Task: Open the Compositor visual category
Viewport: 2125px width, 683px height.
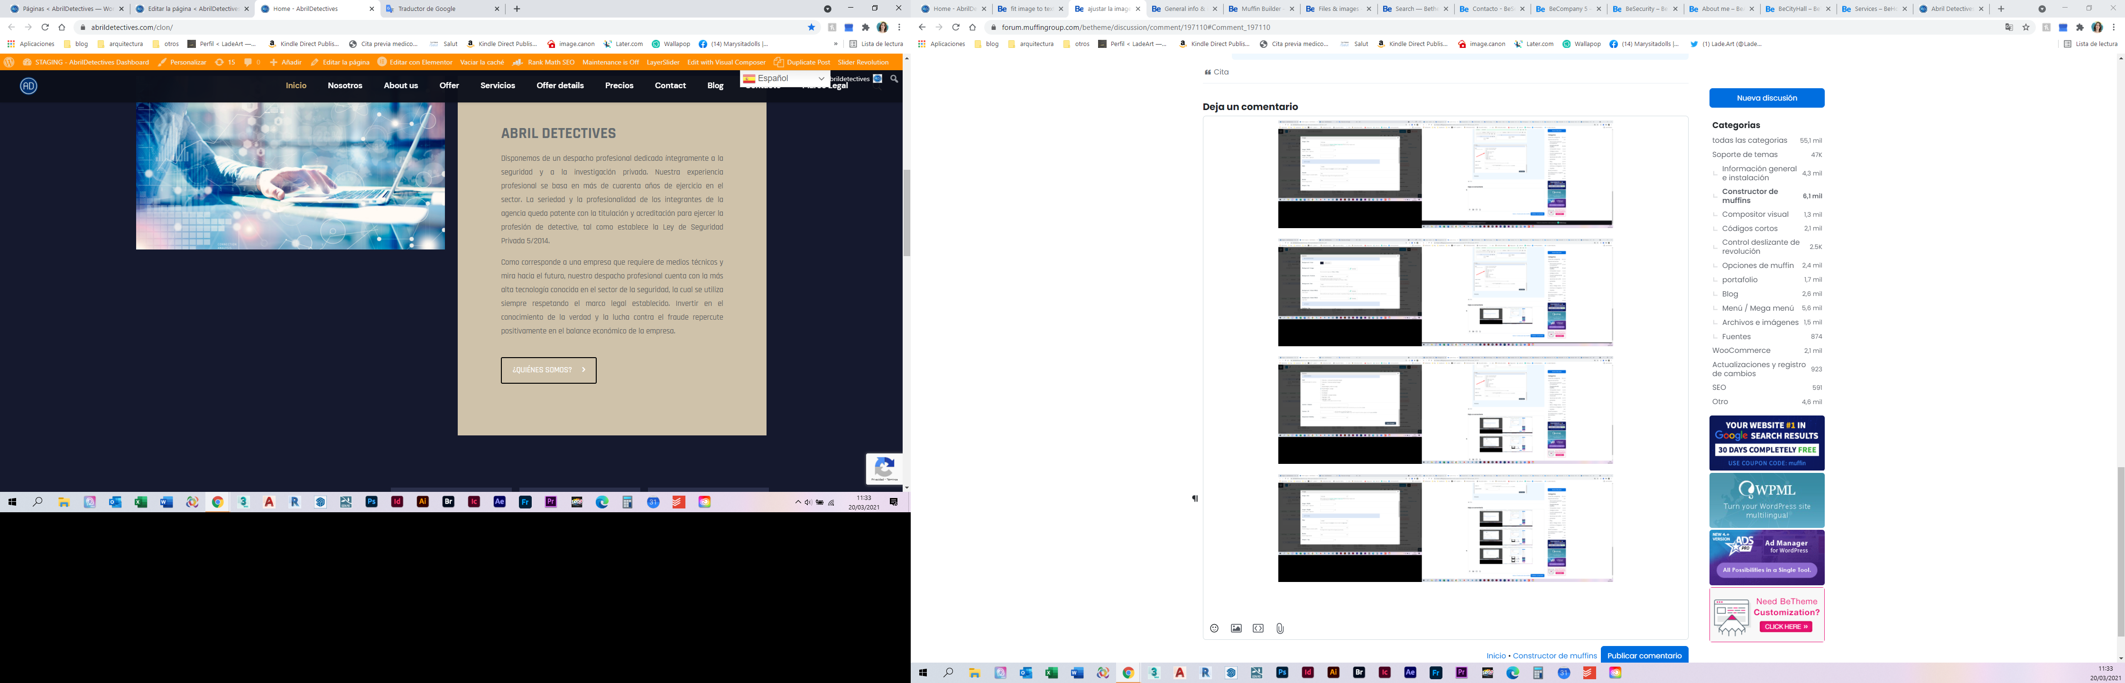Action: pyautogui.click(x=1755, y=214)
